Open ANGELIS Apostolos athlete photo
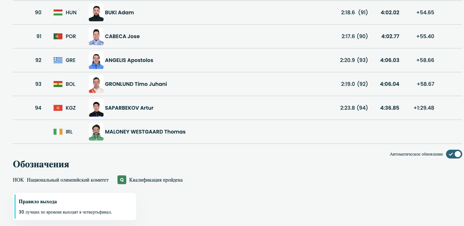The height and width of the screenshot is (226, 464). coord(96,60)
